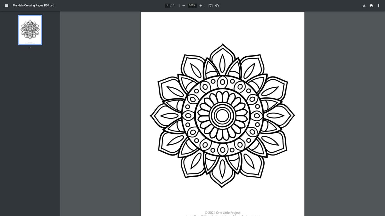Click the page label under the thumbnail
This screenshot has height=216, width=385.
[x=30, y=47]
